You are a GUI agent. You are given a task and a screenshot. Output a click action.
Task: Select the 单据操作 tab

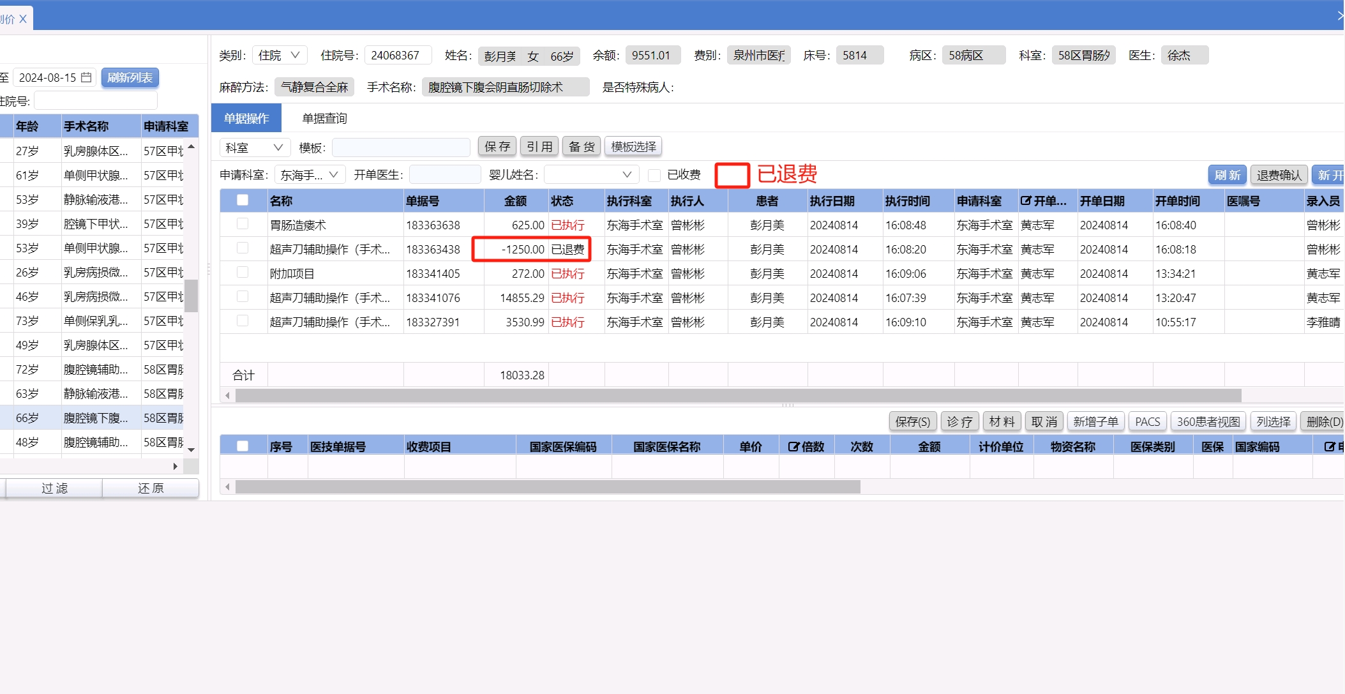click(x=246, y=118)
